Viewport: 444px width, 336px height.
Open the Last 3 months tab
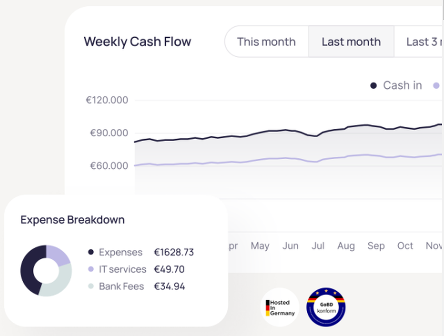tap(419, 42)
